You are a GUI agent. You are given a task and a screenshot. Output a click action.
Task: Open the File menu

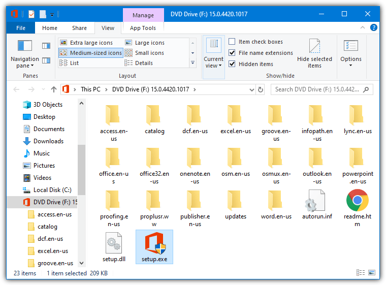pyautogui.click(x=21, y=28)
